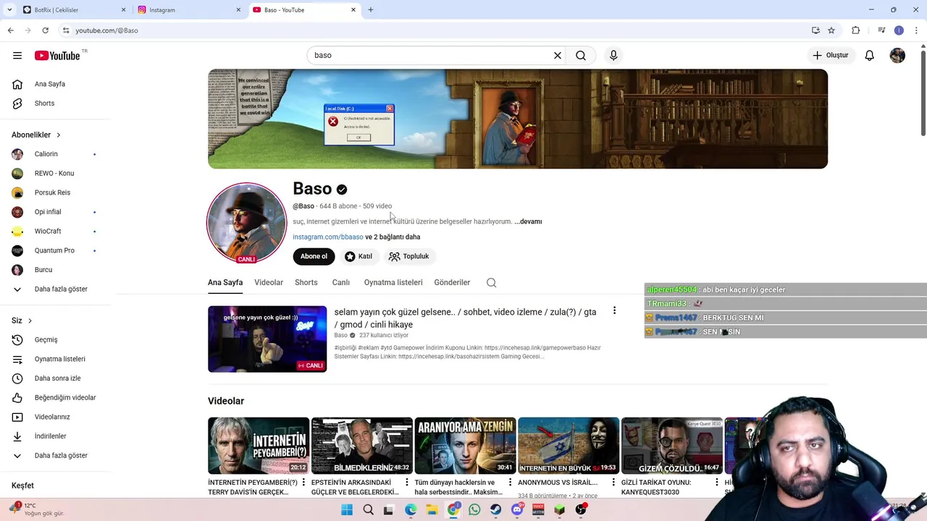Viewport: 927px width, 521px height.
Task: Switch to the BotRix browser tab
Action: click(74, 10)
